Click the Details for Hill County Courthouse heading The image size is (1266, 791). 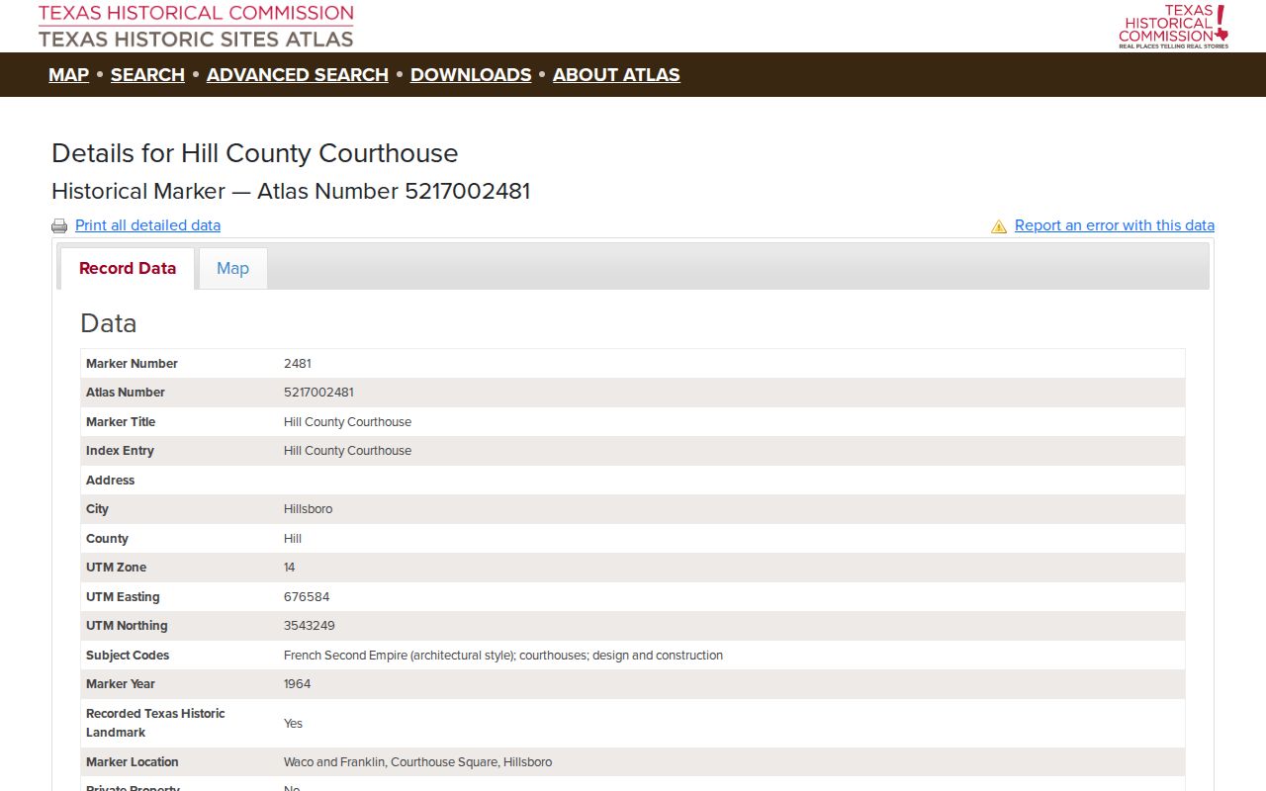pos(255,153)
